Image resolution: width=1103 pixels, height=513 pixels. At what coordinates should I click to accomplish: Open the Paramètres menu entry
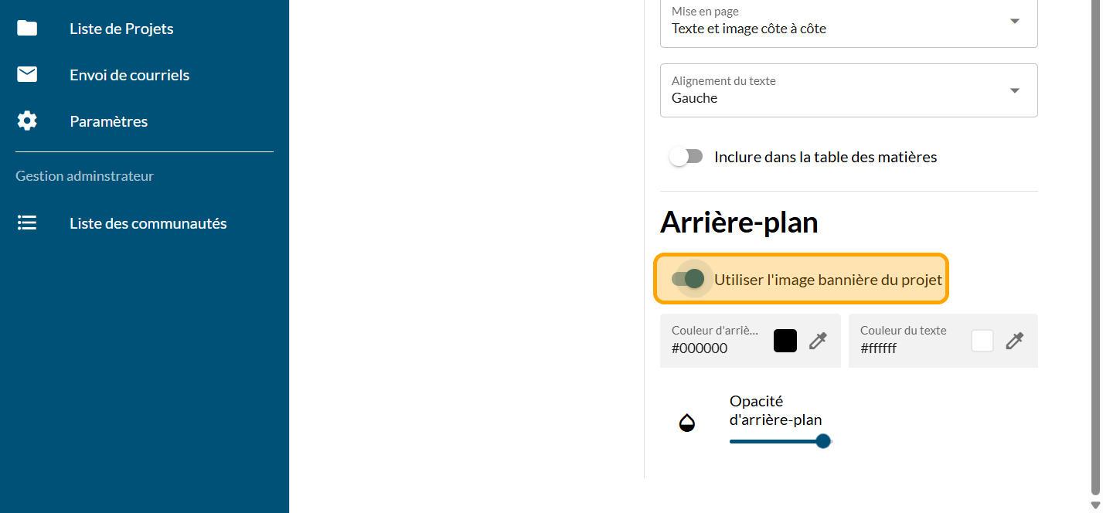pos(108,121)
